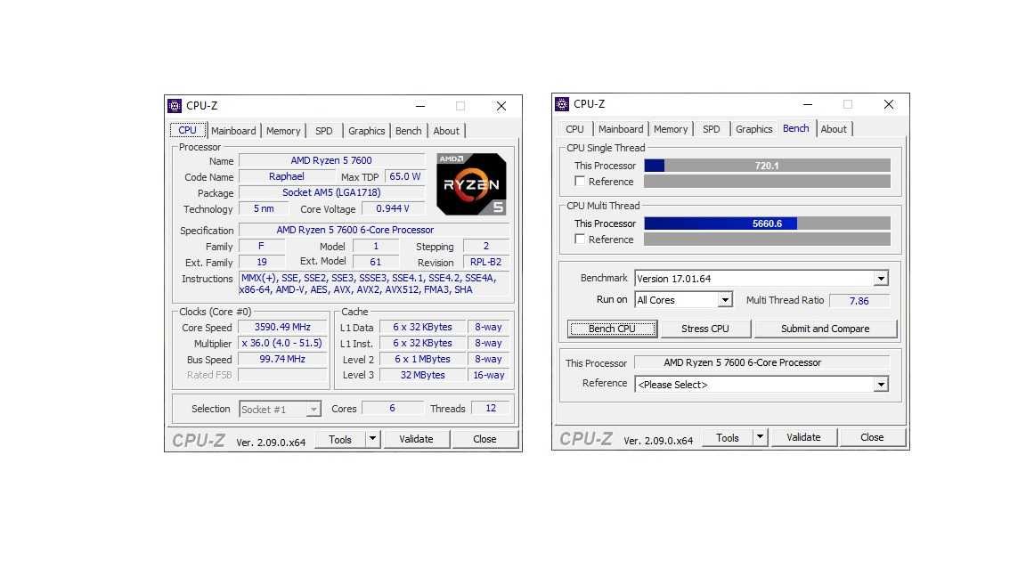Click the AMD Ryzen 5 logo image

(471, 184)
